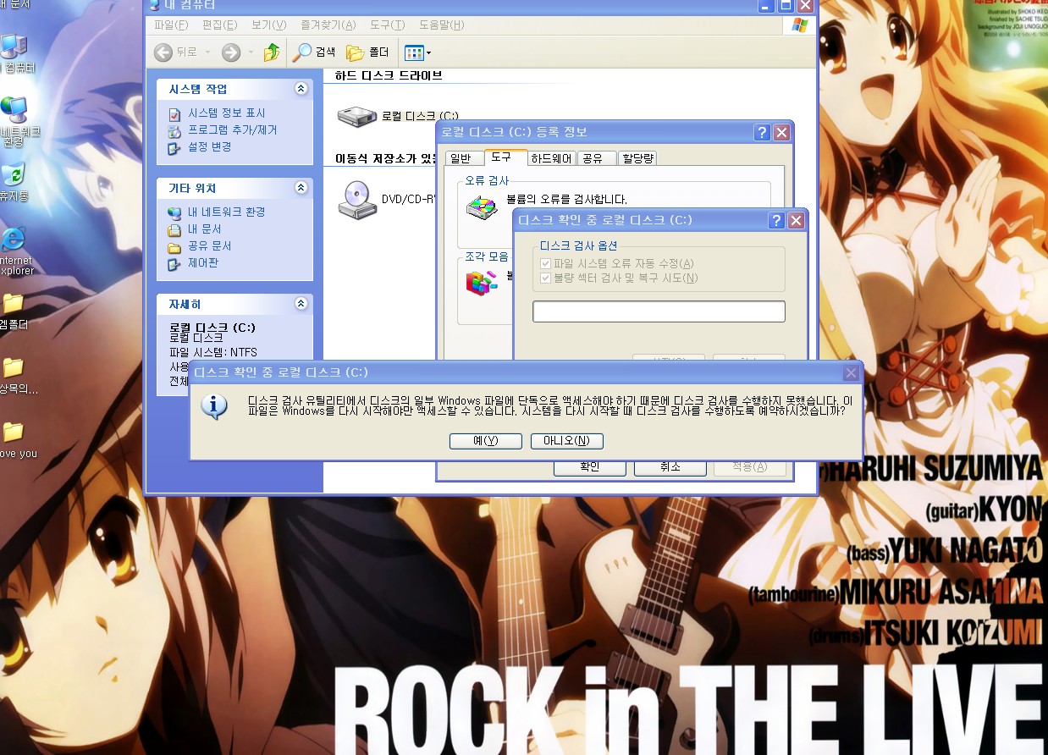Viewport: 1048px width, 755px height.
Task: Select the 휴지통 recycle bin desktop icon
Action: point(14,182)
